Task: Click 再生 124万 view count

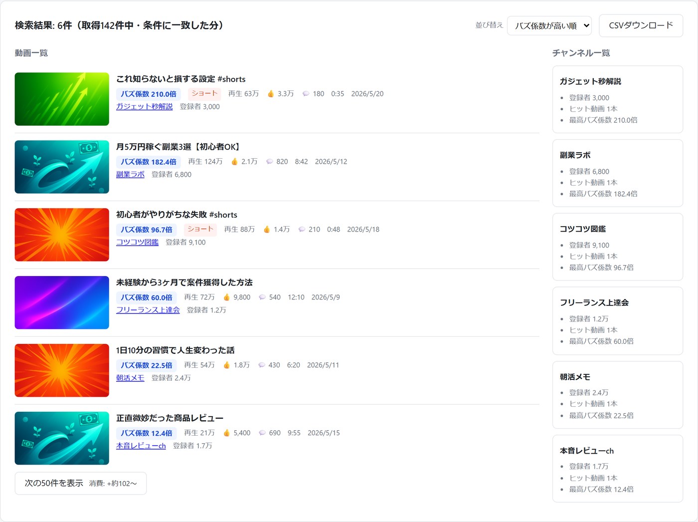Action: (205, 161)
